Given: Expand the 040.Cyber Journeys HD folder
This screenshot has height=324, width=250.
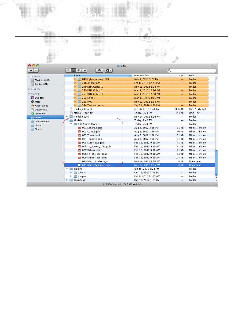Looking at the screenshot, I should [x=75, y=79].
